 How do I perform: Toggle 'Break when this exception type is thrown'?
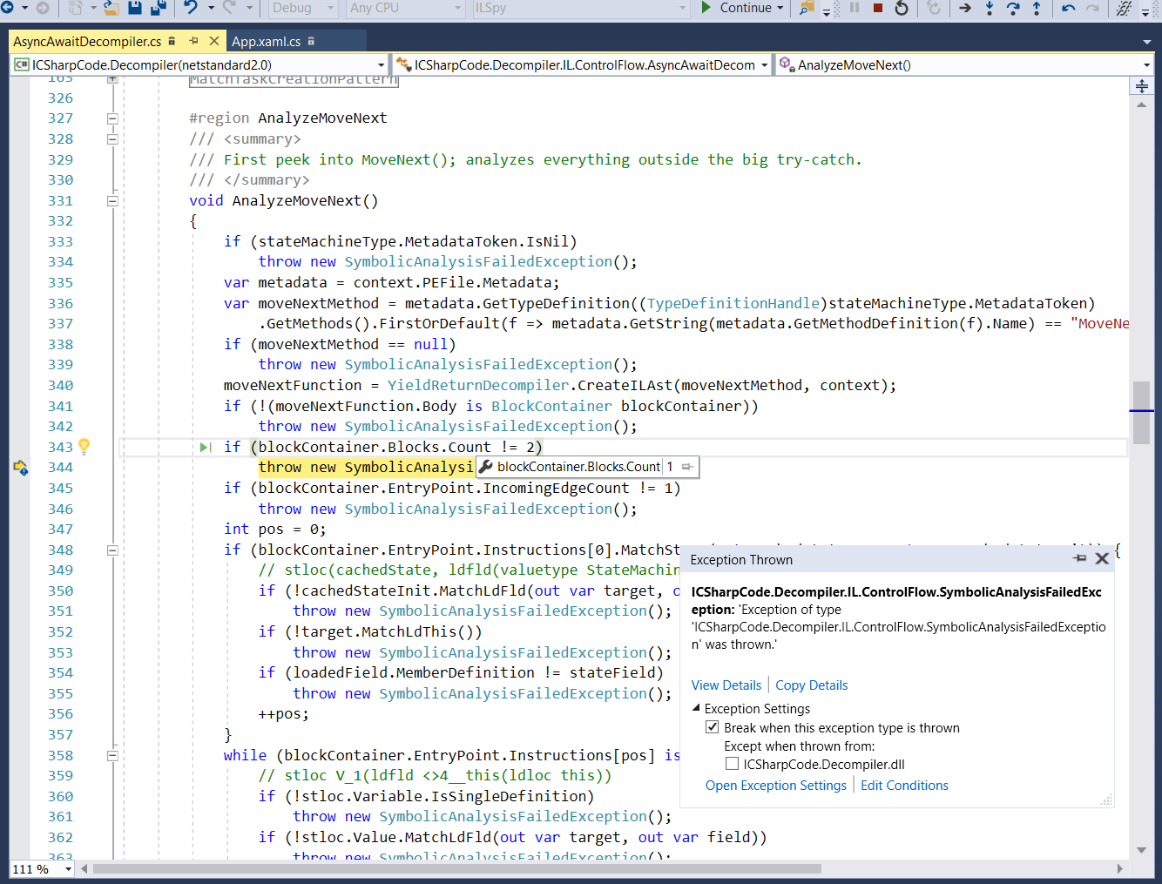713,727
